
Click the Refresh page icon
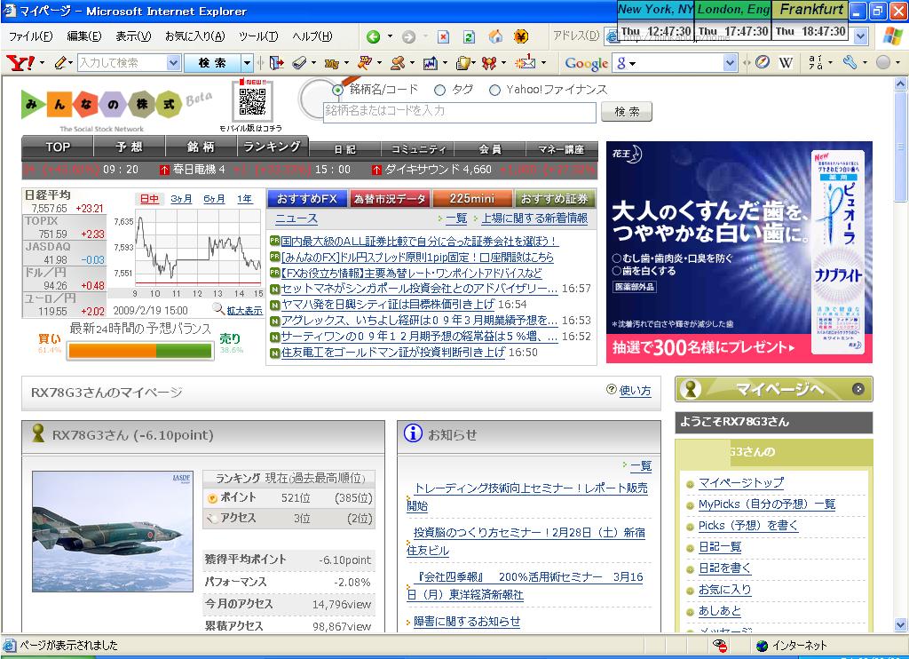pos(469,36)
